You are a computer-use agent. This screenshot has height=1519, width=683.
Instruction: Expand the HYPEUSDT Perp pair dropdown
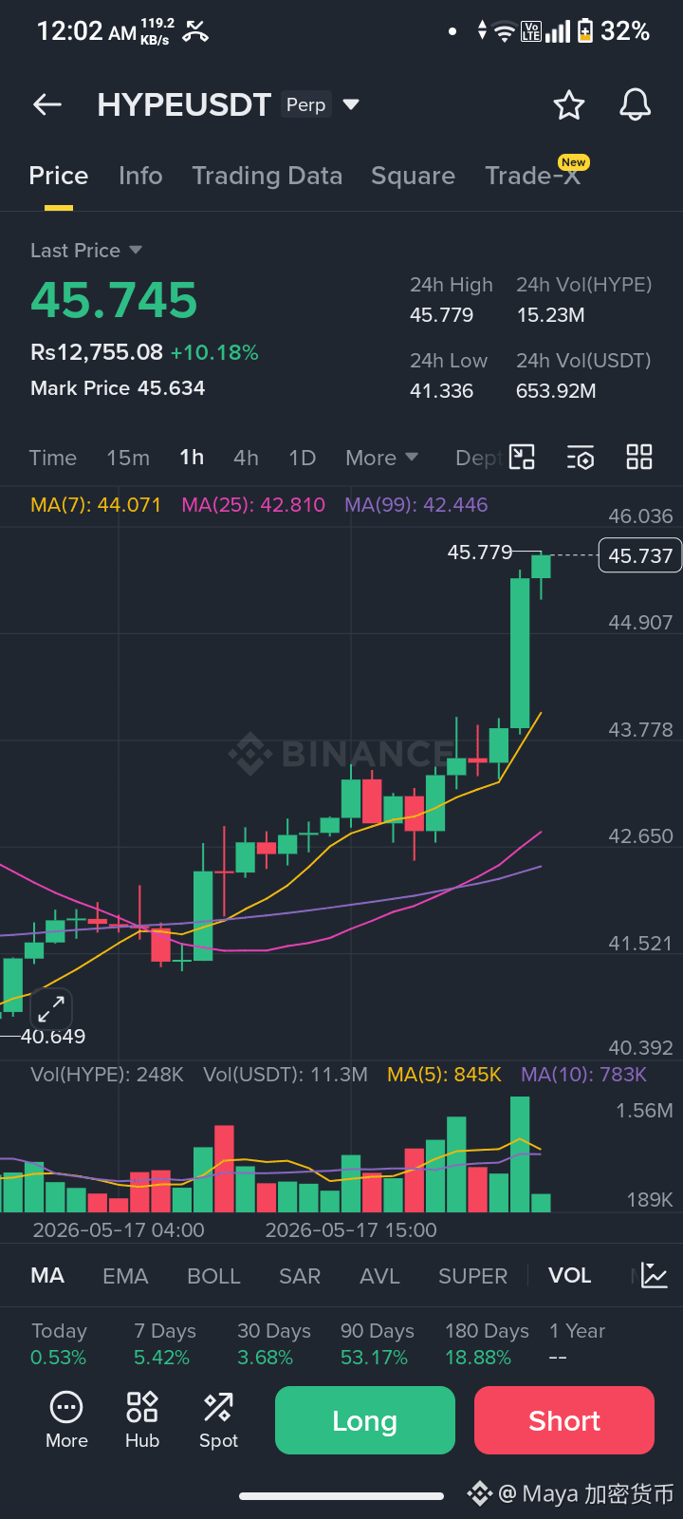point(351,104)
